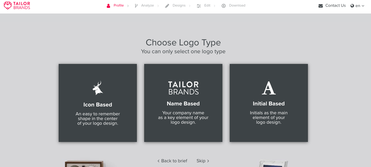Open the Profile step
The height and width of the screenshot is (167, 371).
[x=119, y=5]
